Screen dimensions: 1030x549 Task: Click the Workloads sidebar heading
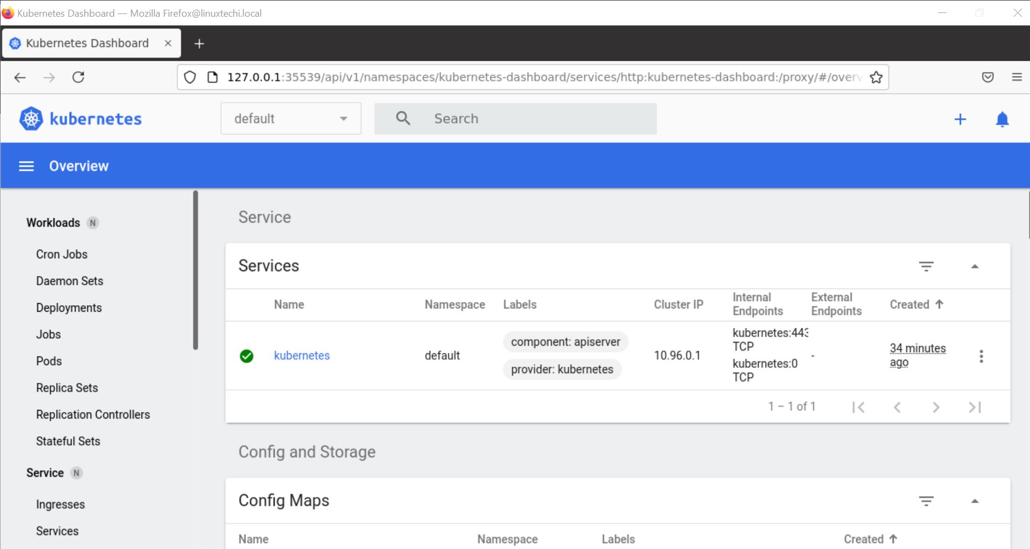(53, 223)
